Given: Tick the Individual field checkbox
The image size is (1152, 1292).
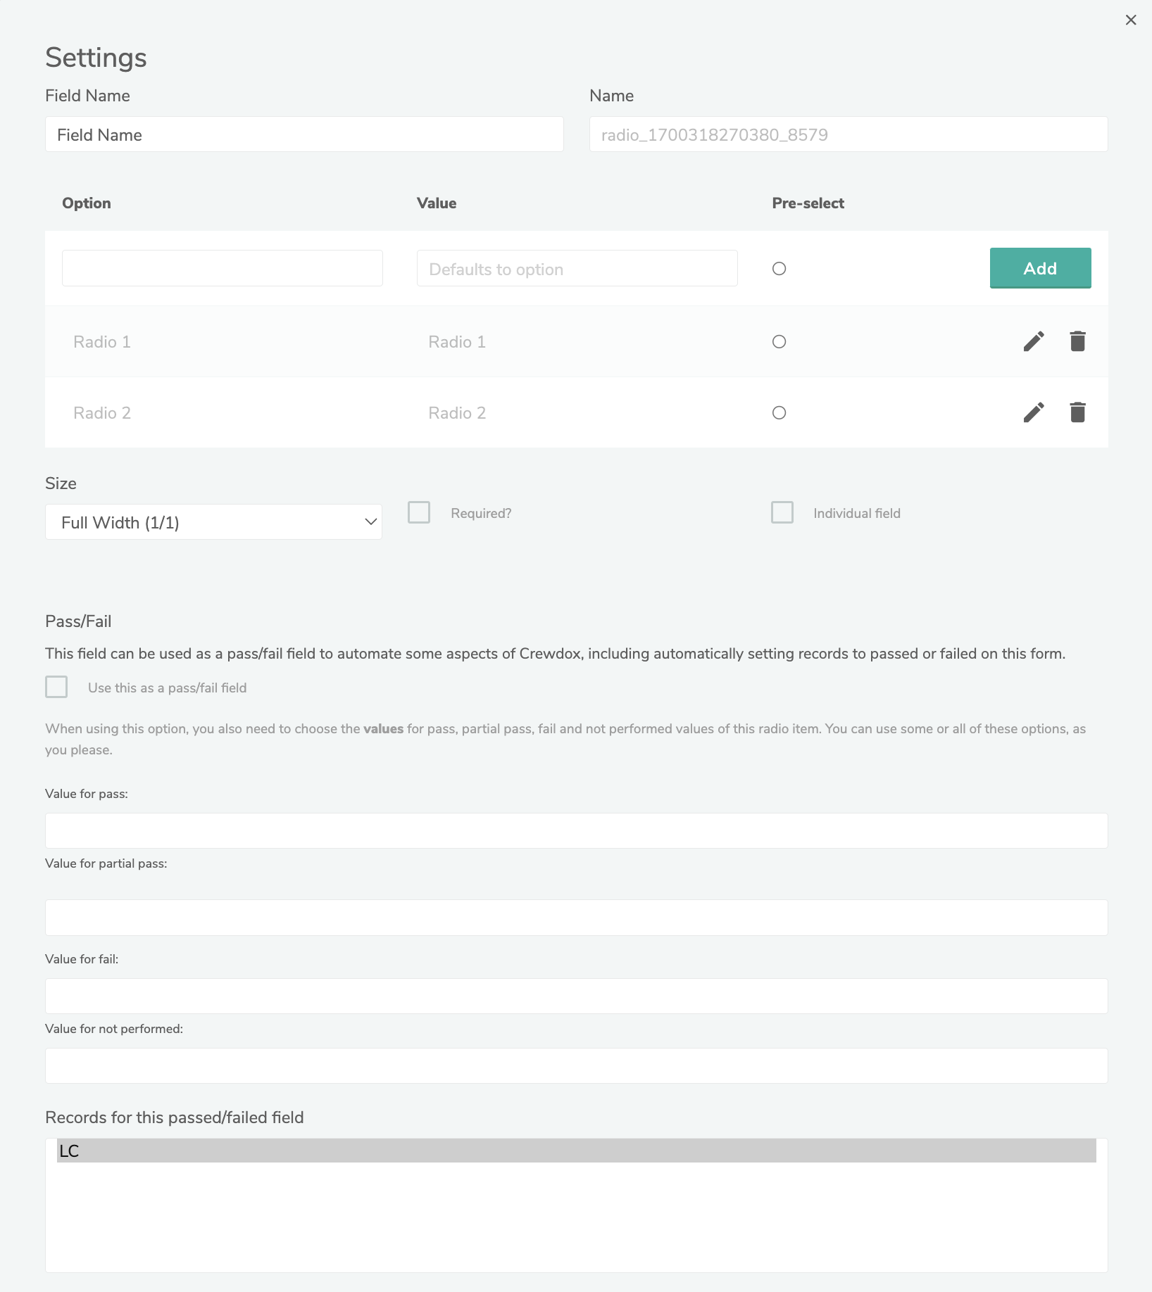Looking at the screenshot, I should pos(782,512).
